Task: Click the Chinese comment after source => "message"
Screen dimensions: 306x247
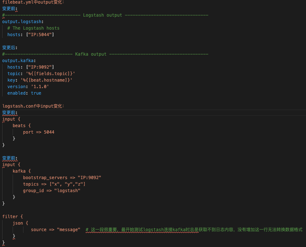Action: click(194, 230)
